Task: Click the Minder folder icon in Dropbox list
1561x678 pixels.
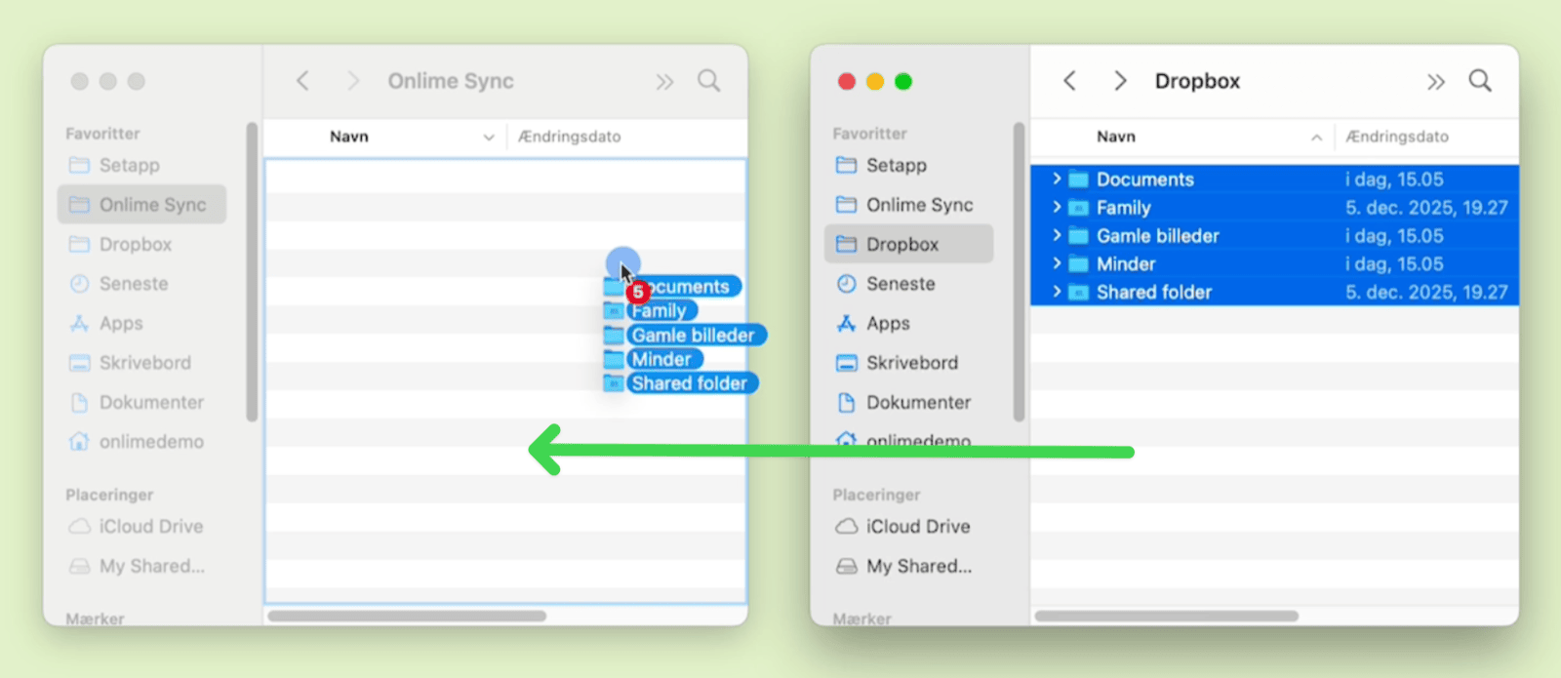Action: click(x=1078, y=264)
